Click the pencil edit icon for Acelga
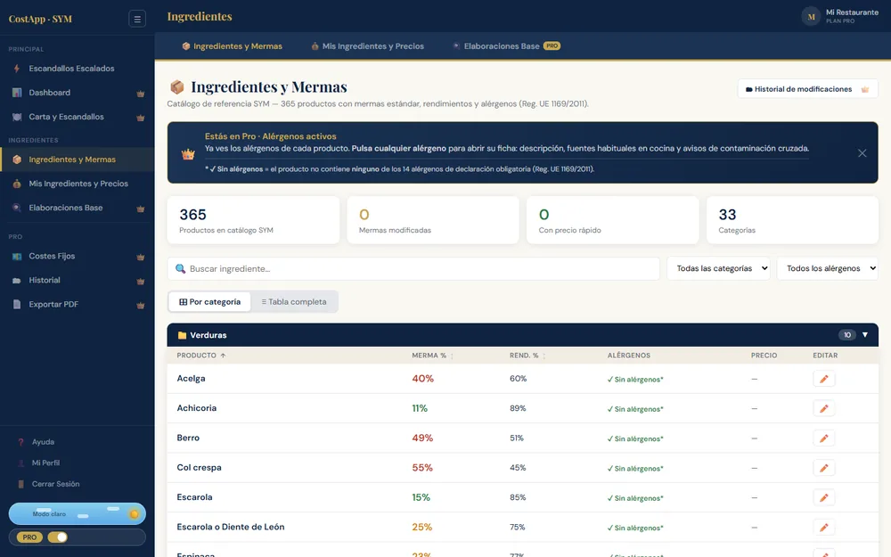Screen dimensions: 891x557 click(x=823, y=379)
